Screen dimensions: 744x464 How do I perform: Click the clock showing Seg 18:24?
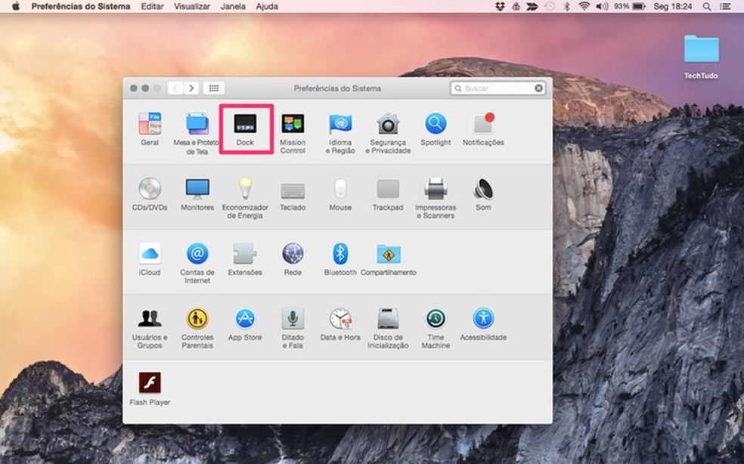coord(672,7)
